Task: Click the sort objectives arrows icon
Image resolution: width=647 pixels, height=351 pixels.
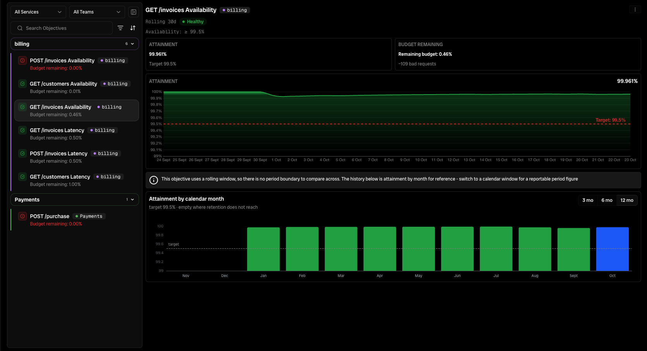Action: pyautogui.click(x=133, y=28)
